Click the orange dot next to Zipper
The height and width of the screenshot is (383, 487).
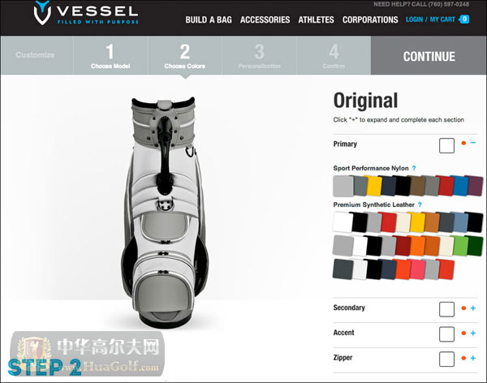coord(463,358)
